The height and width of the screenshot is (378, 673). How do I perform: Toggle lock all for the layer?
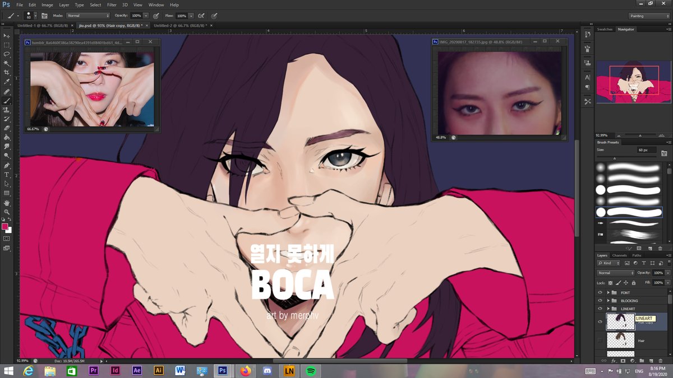(634, 283)
